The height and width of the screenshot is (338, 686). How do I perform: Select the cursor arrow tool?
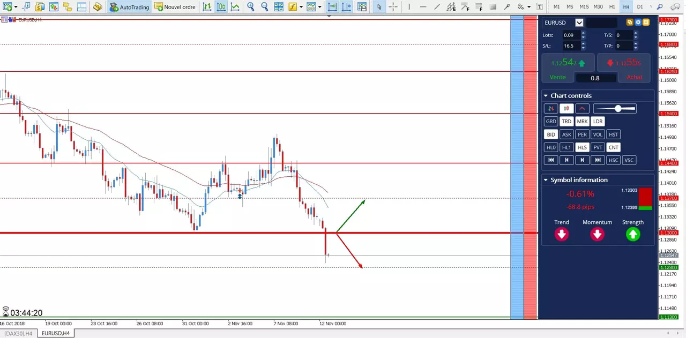(x=379, y=7)
